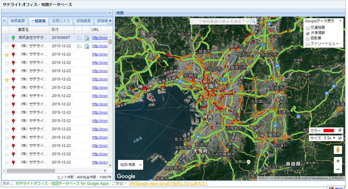Viewport: 348px width, 189px height.
Task: Expand the ご要望▽ section
Action: [119, 184]
